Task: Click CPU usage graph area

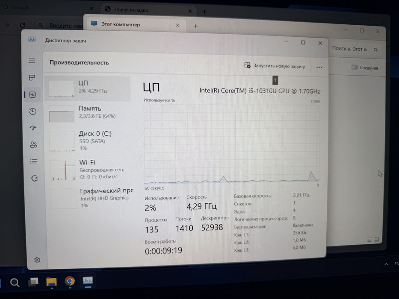Action: 231,144
